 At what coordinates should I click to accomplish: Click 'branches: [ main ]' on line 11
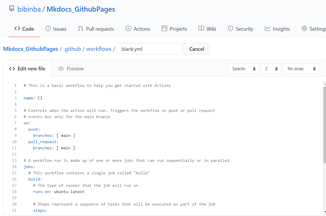click(x=54, y=148)
